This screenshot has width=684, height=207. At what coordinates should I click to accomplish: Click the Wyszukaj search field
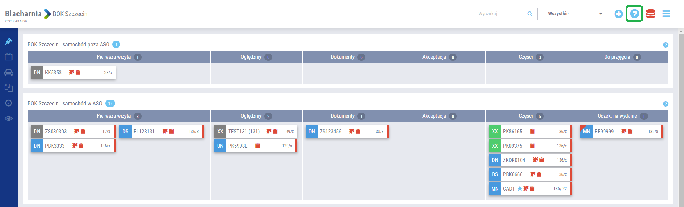point(501,14)
